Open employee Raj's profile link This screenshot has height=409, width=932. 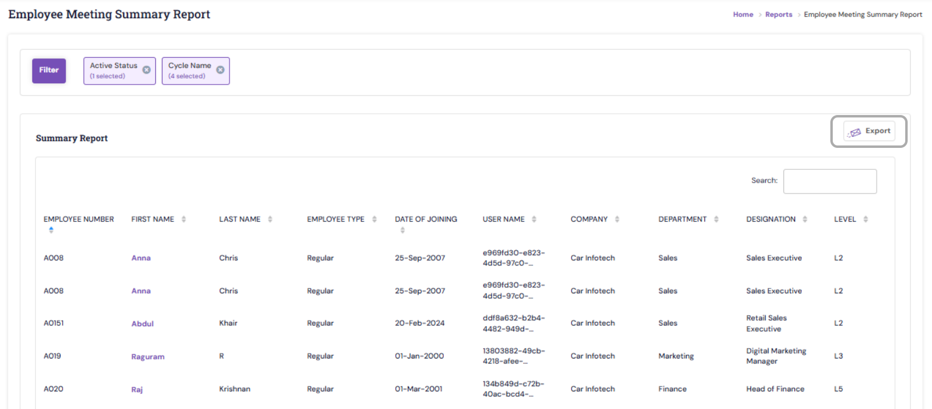click(x=137, y=390)
